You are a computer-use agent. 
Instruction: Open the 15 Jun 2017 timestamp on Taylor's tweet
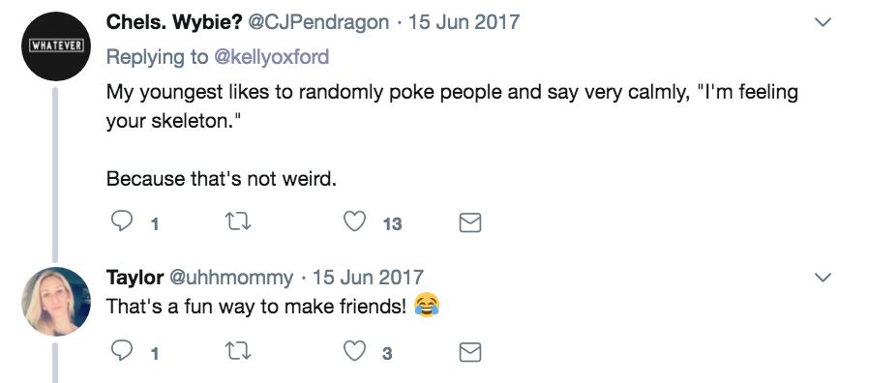click(x=368, y=278)
